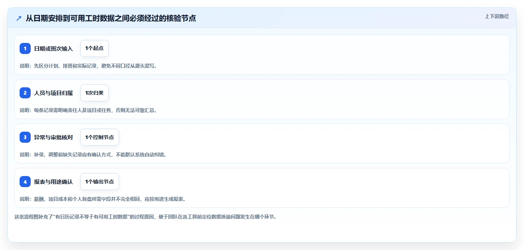Viewport: 524px width, 250px height.
Task: Select the 异常与审批核对 step title
Action: pyautogui.click(x=54, y=137)
